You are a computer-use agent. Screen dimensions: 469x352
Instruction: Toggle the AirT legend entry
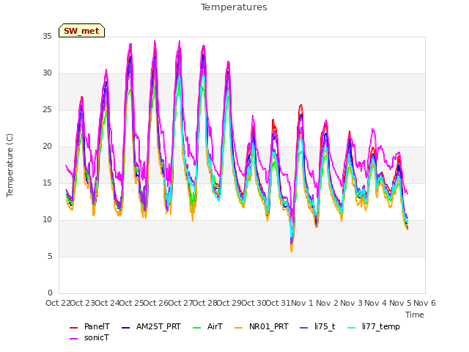coord(207,326)
